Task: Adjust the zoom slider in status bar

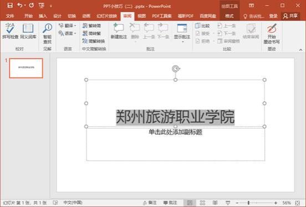Action: [x=248, y=203]
